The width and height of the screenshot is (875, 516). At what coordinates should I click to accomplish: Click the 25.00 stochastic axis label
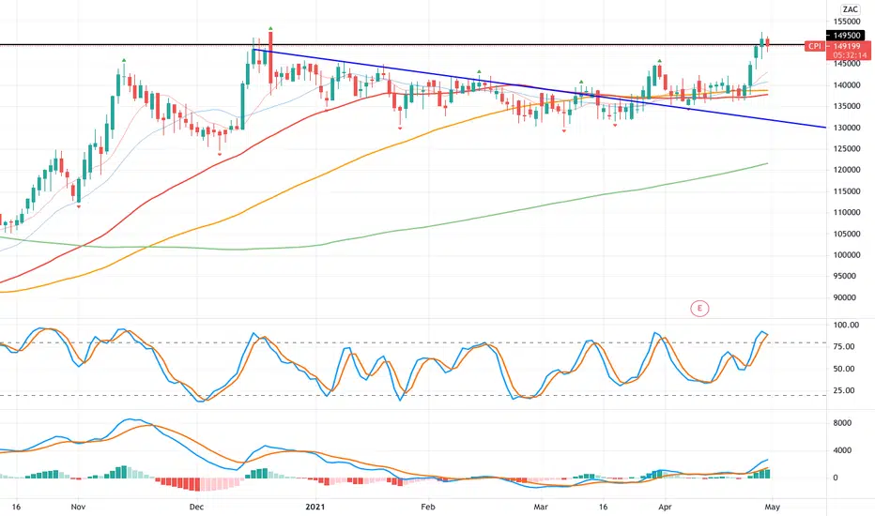[x=844, y=390]
